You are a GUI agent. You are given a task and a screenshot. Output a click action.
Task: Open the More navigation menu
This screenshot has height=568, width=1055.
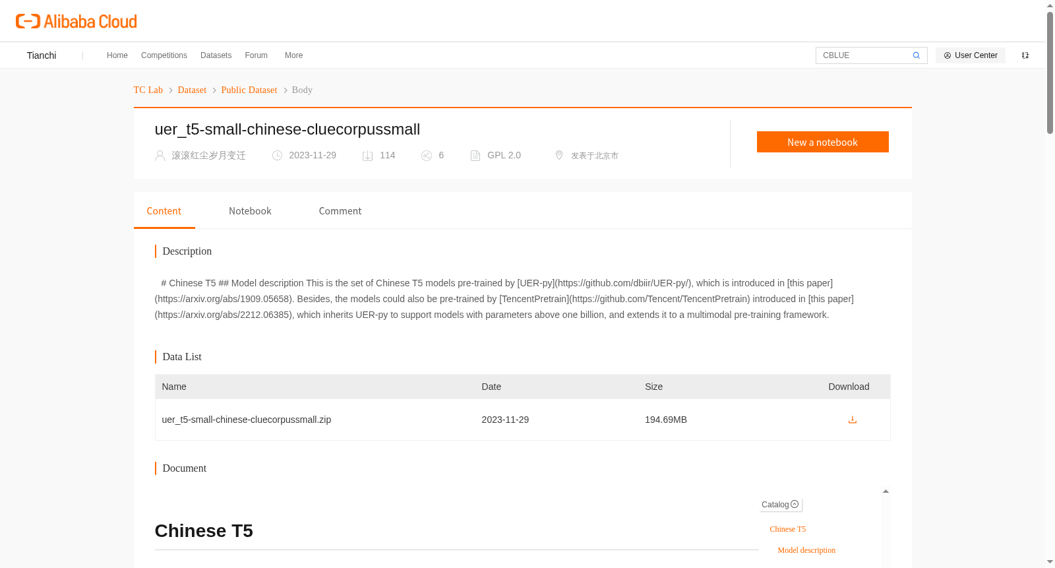pos(294,55)
